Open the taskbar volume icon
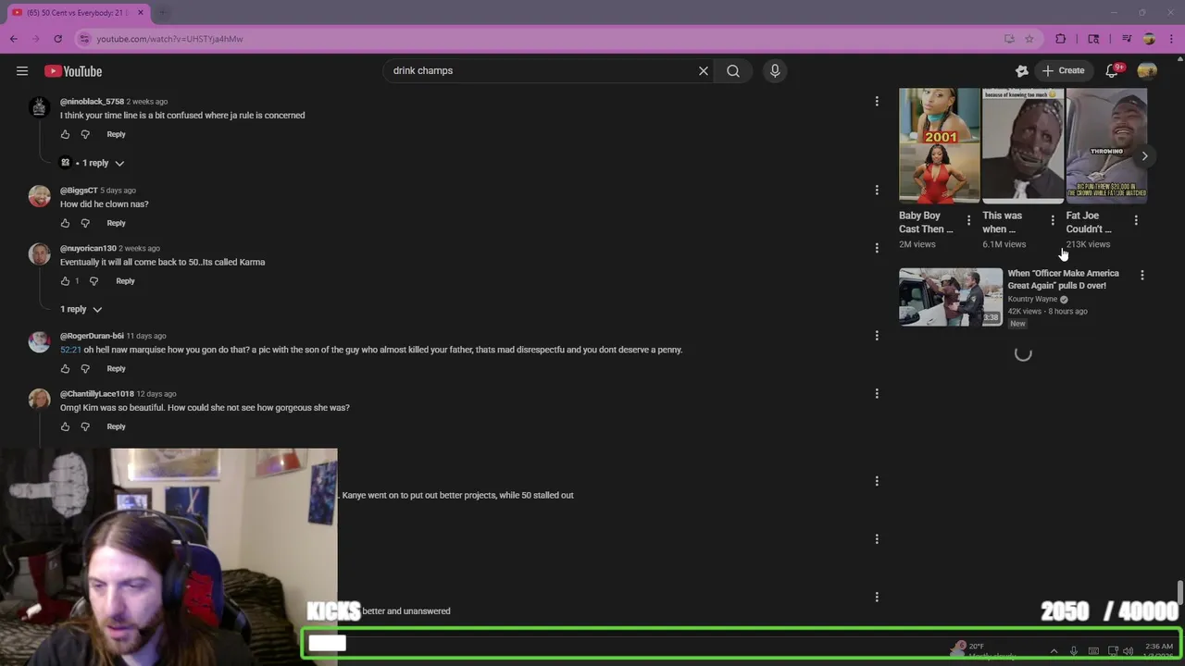The width and height of the screenshot is (1185, 666). [1128, 651]
